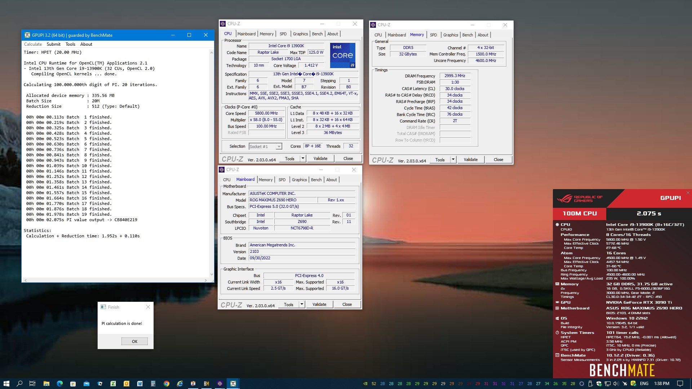Image resolution: width=692 pixels, height=389 pixels.
Task: Open notification center icon
Action: coord(680,384)
